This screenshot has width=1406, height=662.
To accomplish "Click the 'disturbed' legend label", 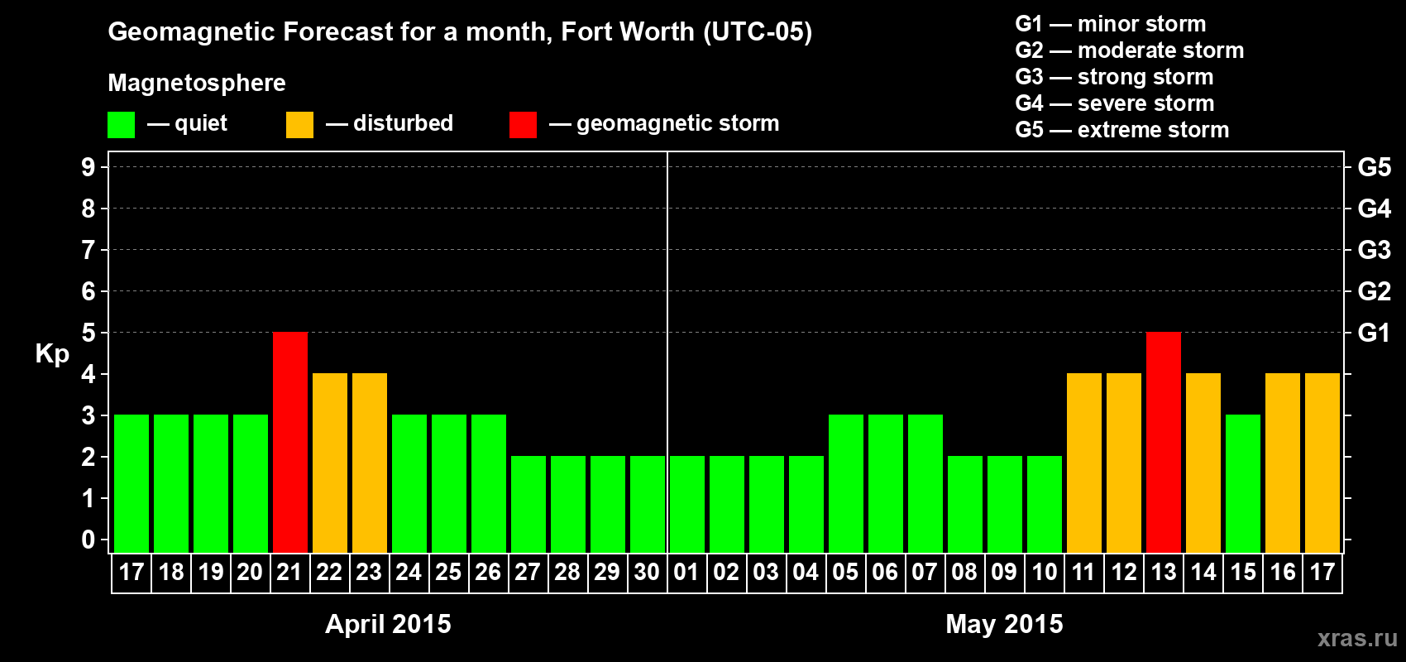I will coord(403,123).
